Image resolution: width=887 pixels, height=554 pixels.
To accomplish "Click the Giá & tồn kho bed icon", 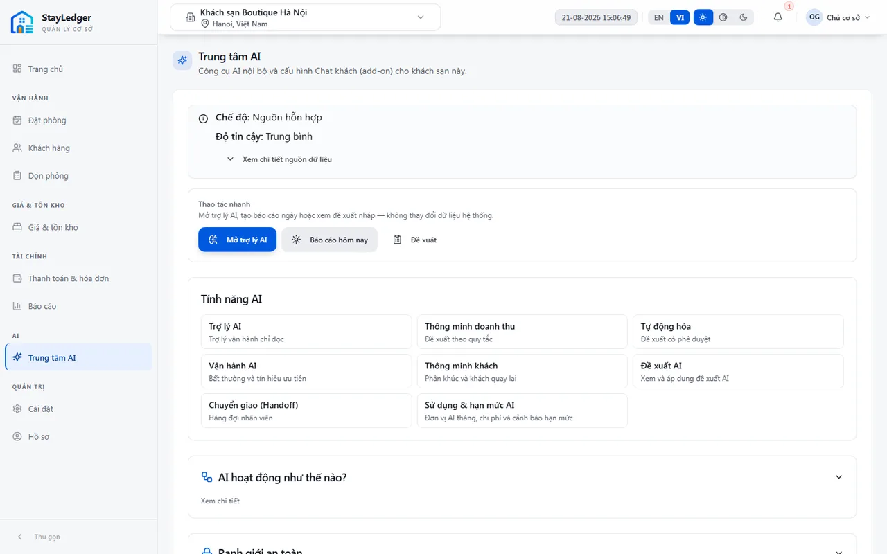I will click(x=17, y=227).
